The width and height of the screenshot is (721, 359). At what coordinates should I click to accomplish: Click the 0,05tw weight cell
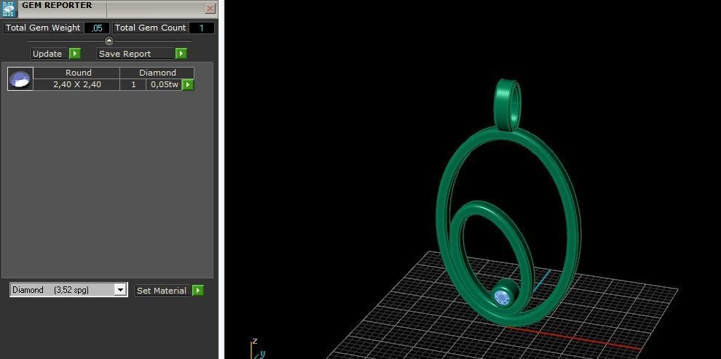click(x=164, y=84)
